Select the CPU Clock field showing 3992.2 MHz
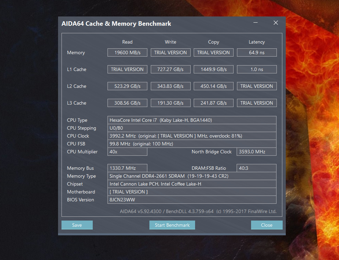This screenshot has width=339, height=260. 192,136
